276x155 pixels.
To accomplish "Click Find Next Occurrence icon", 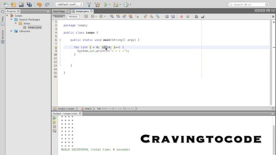I will (x=124, y=16).
